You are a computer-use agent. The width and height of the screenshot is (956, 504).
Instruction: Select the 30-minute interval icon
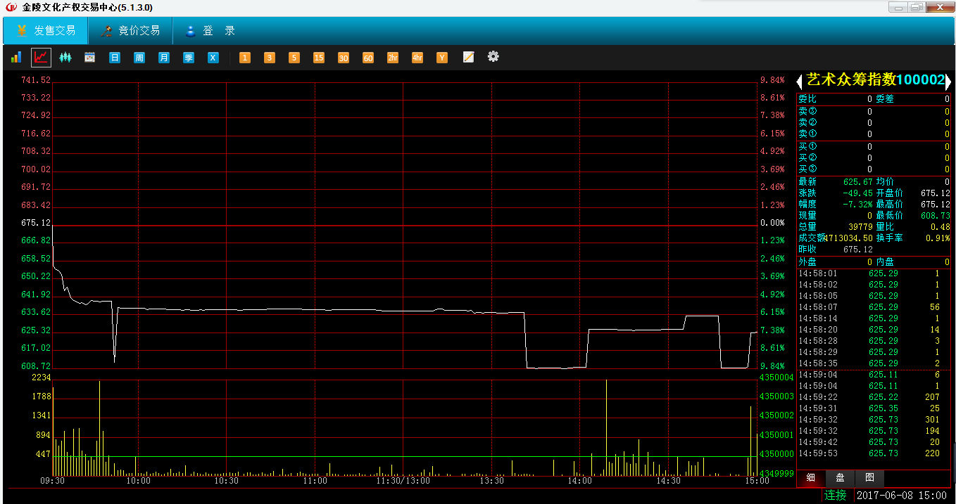coord(344,58)
